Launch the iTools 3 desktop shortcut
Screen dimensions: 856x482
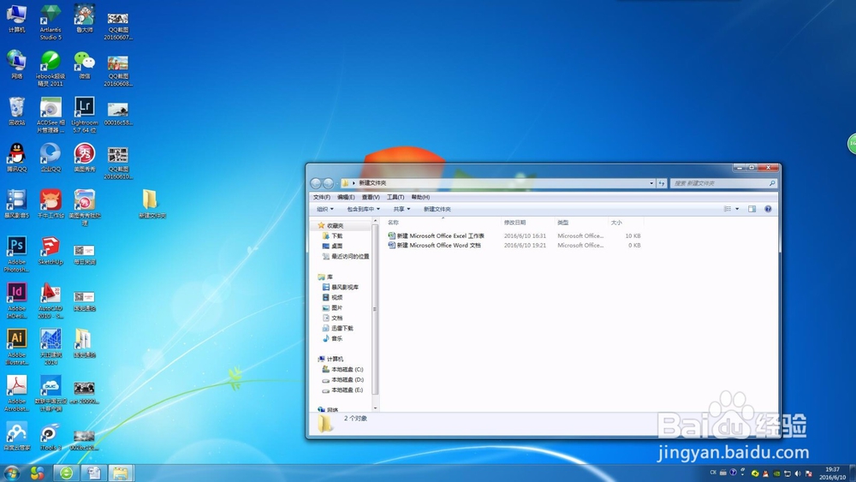pyautogui.click(x=51, y=436)
